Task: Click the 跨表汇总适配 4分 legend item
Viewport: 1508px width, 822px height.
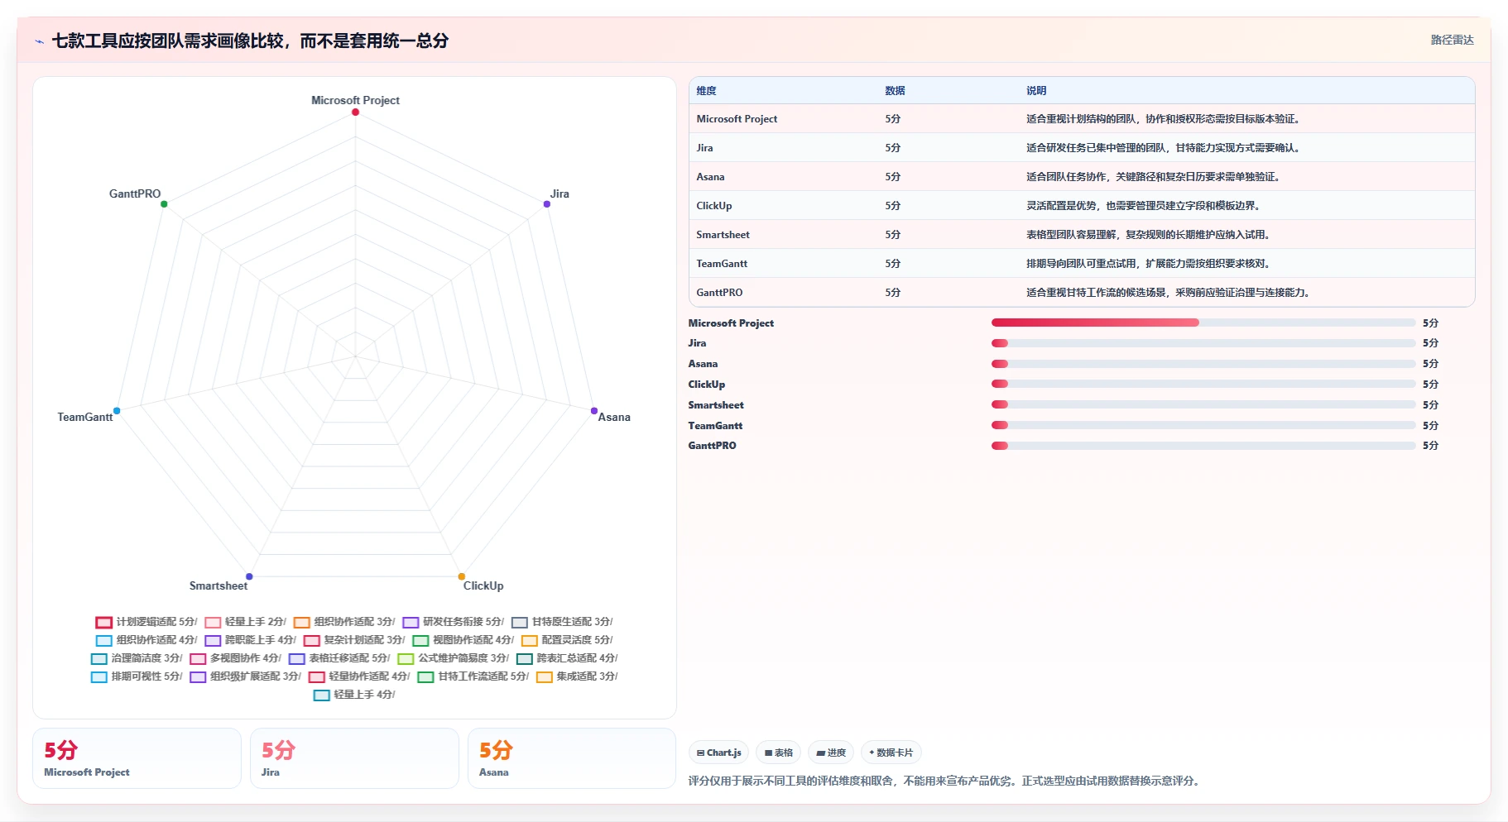Action: (x=567, y=658)
